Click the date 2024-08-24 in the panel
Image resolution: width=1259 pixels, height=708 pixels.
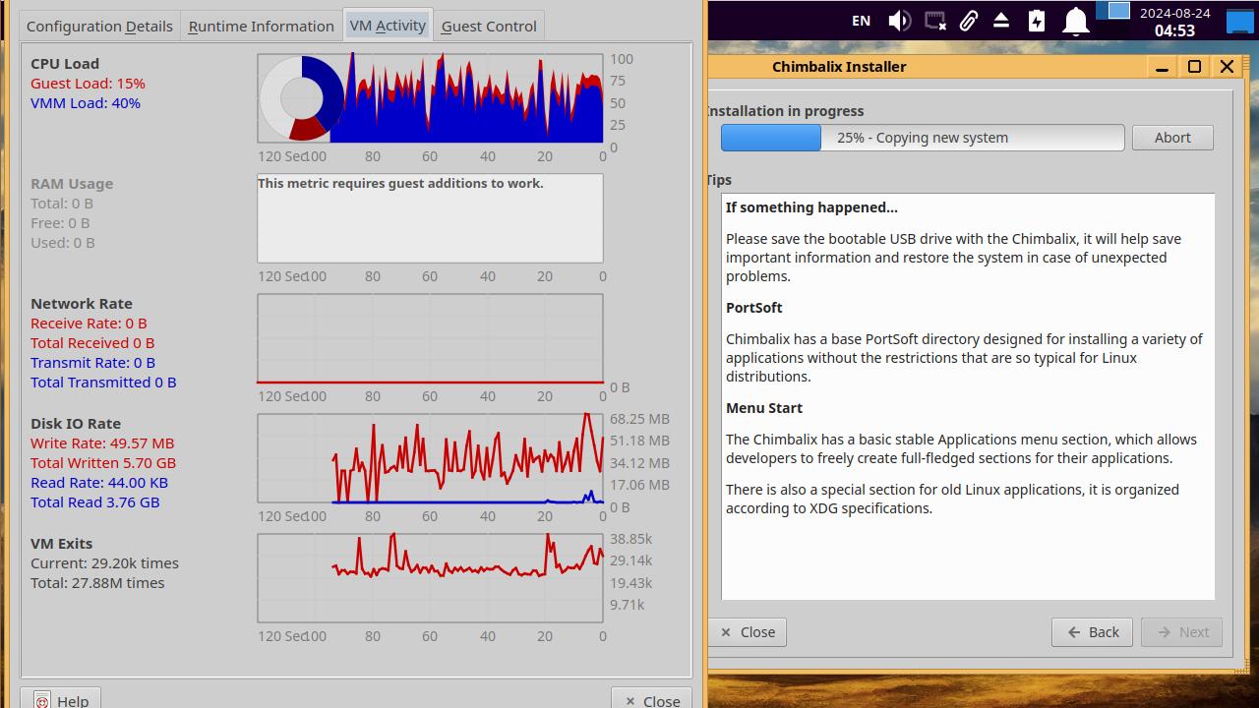pyautogui.click(x=1174, y=13)
